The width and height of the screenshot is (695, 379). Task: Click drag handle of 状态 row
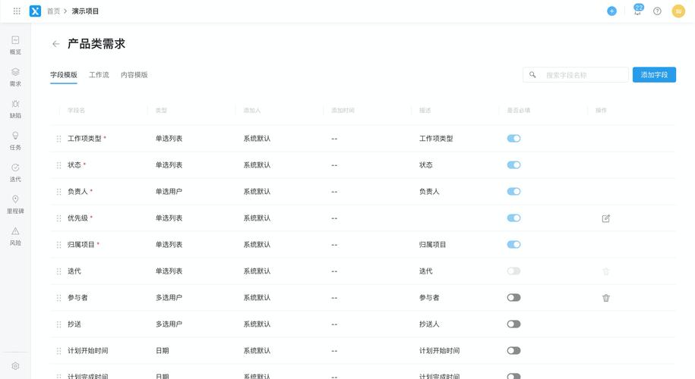click(x=58, y=165)
